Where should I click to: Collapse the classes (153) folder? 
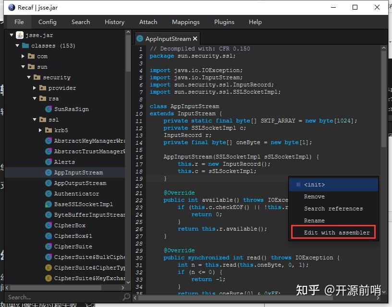pos(17,46)
